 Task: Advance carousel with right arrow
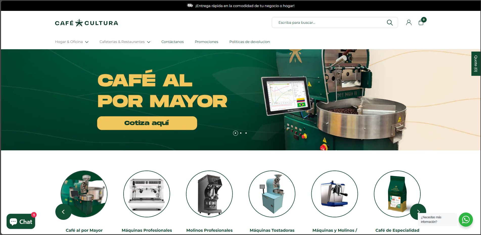point(418,212)
